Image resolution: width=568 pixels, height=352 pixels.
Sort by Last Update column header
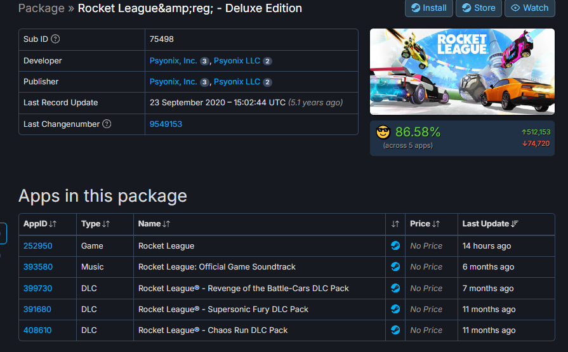pyautogui.click(x=490, y=224)
